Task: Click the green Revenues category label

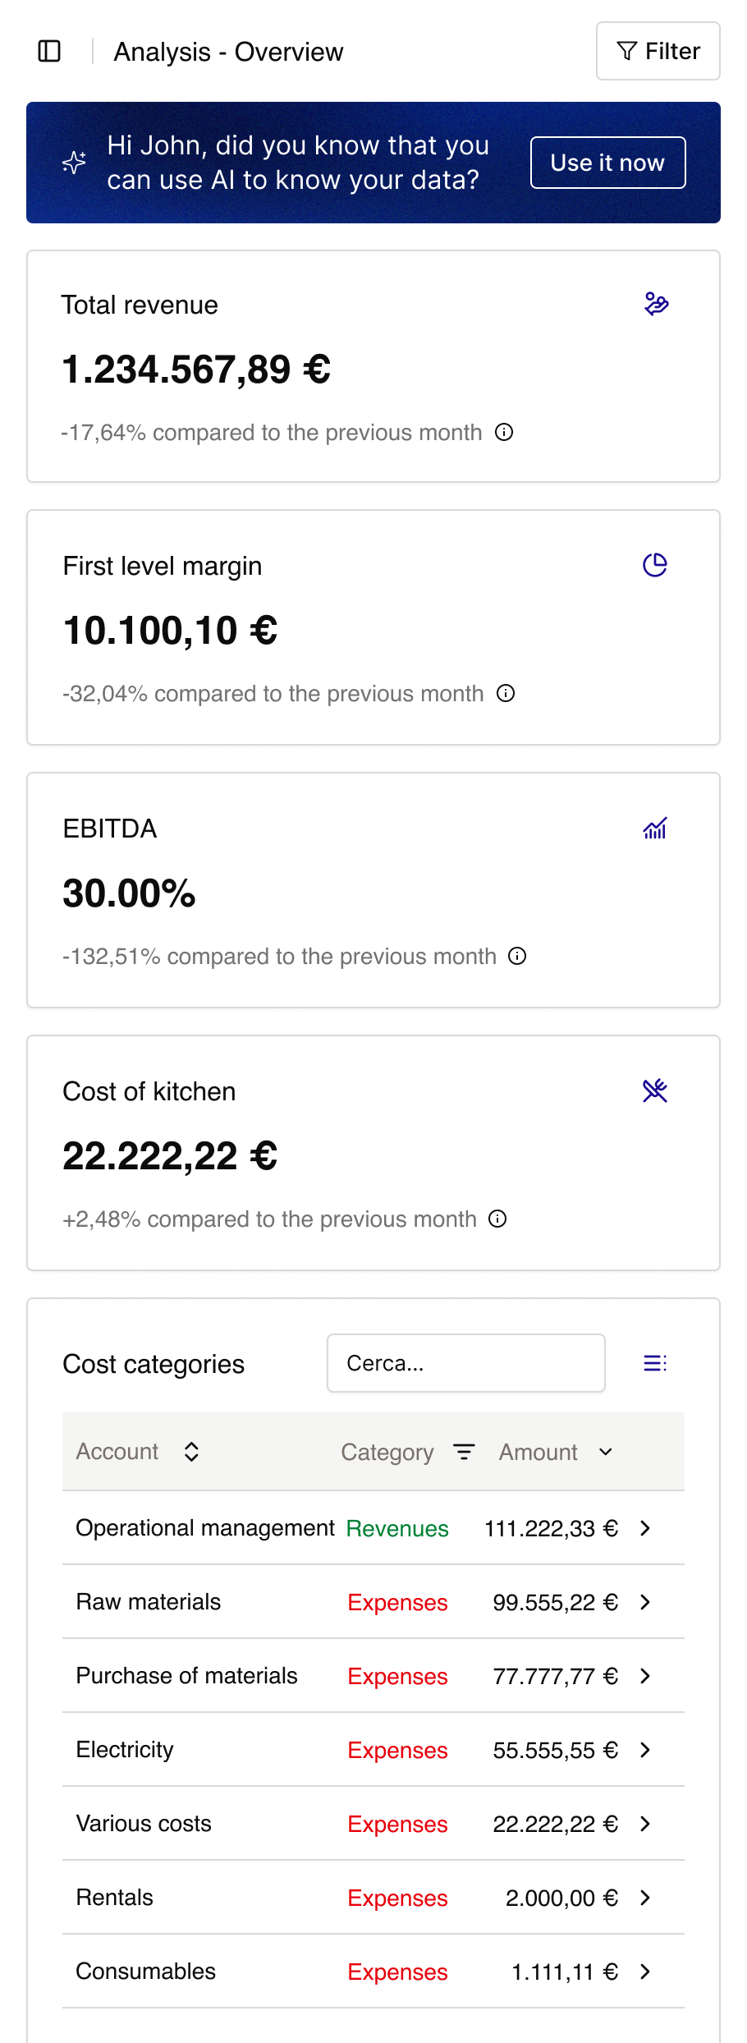Action: tap(397, 1528)
